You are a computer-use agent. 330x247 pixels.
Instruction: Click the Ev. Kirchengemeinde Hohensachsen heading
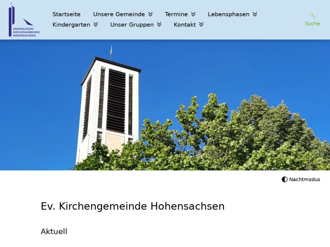(x=133, y=206)
